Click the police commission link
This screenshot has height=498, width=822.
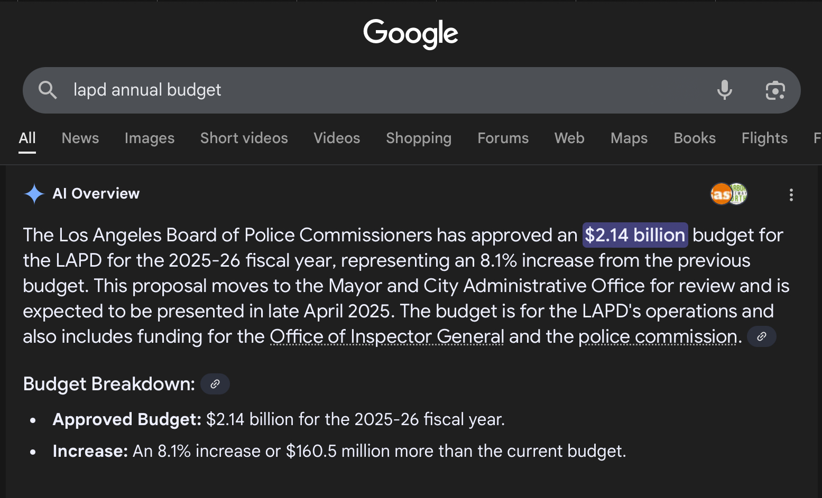tap(658, 336)
